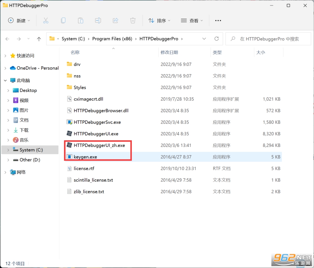Collapse the 此电脑 tree node

[6, 80]
